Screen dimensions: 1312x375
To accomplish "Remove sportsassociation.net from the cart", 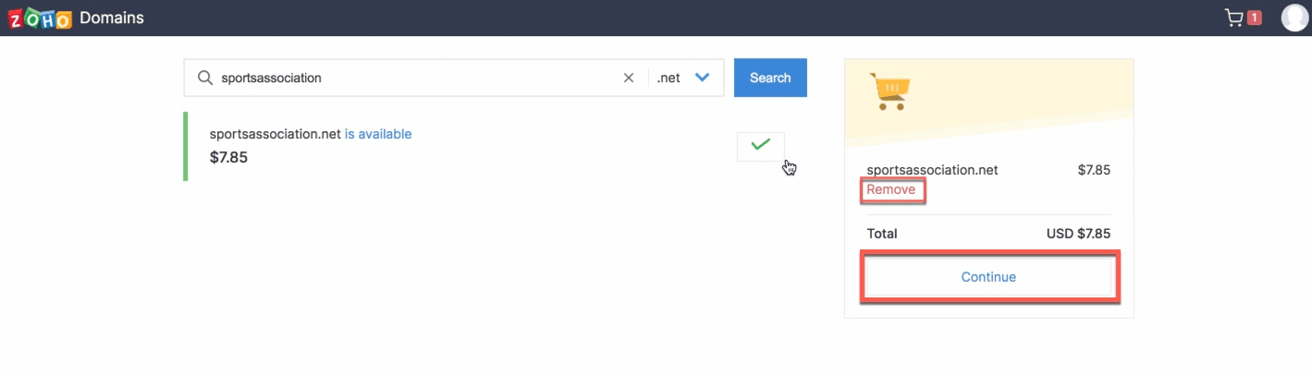I will coord(891,189).
